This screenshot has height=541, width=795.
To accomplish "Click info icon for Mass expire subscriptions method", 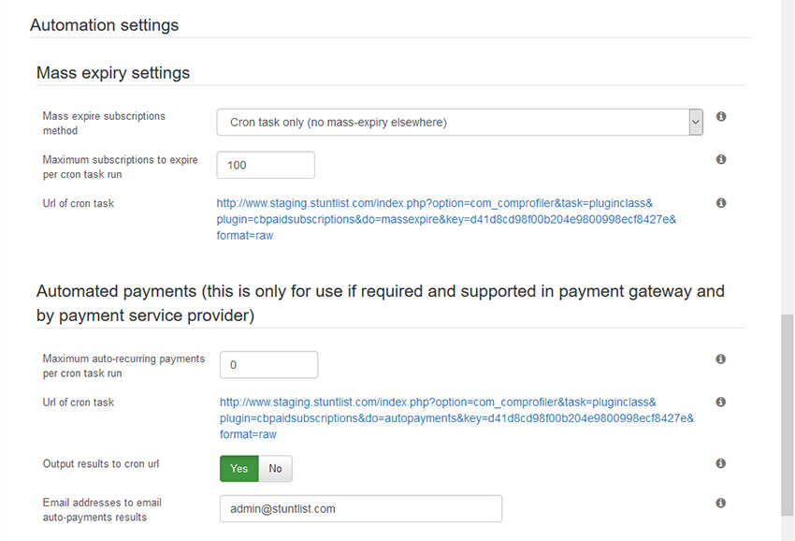I will click(x=721, y=117).
